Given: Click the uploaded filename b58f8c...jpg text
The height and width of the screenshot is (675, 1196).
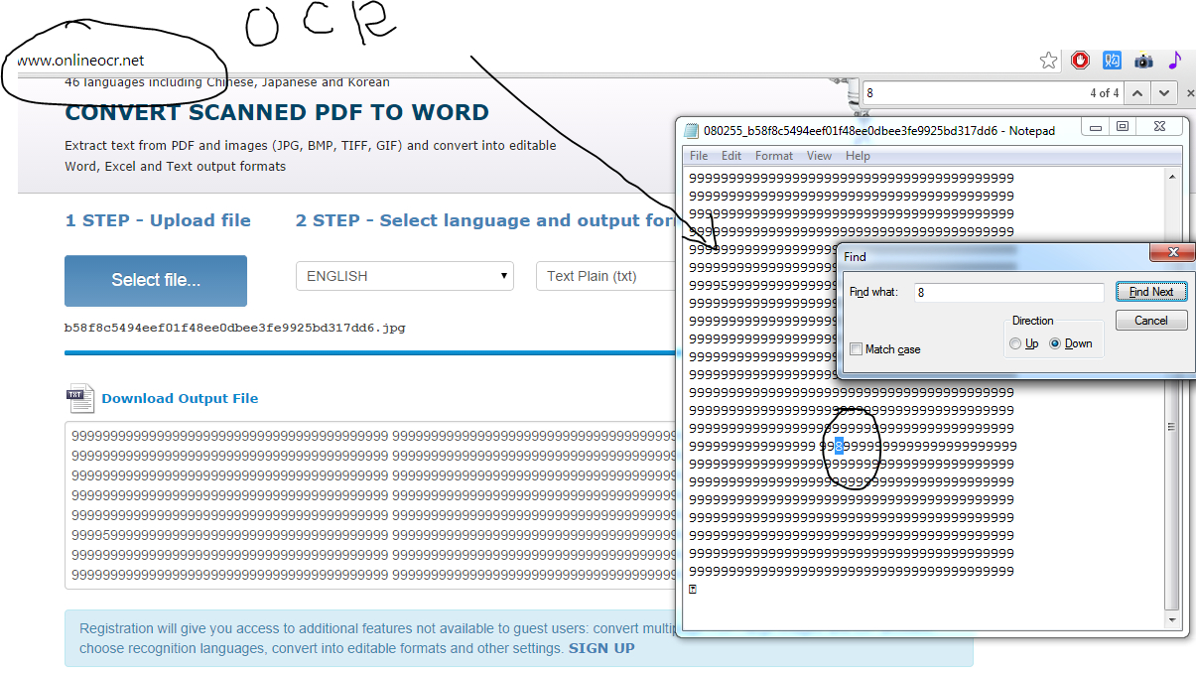Looking at the screenshot, I should click(x=235, y=328).
